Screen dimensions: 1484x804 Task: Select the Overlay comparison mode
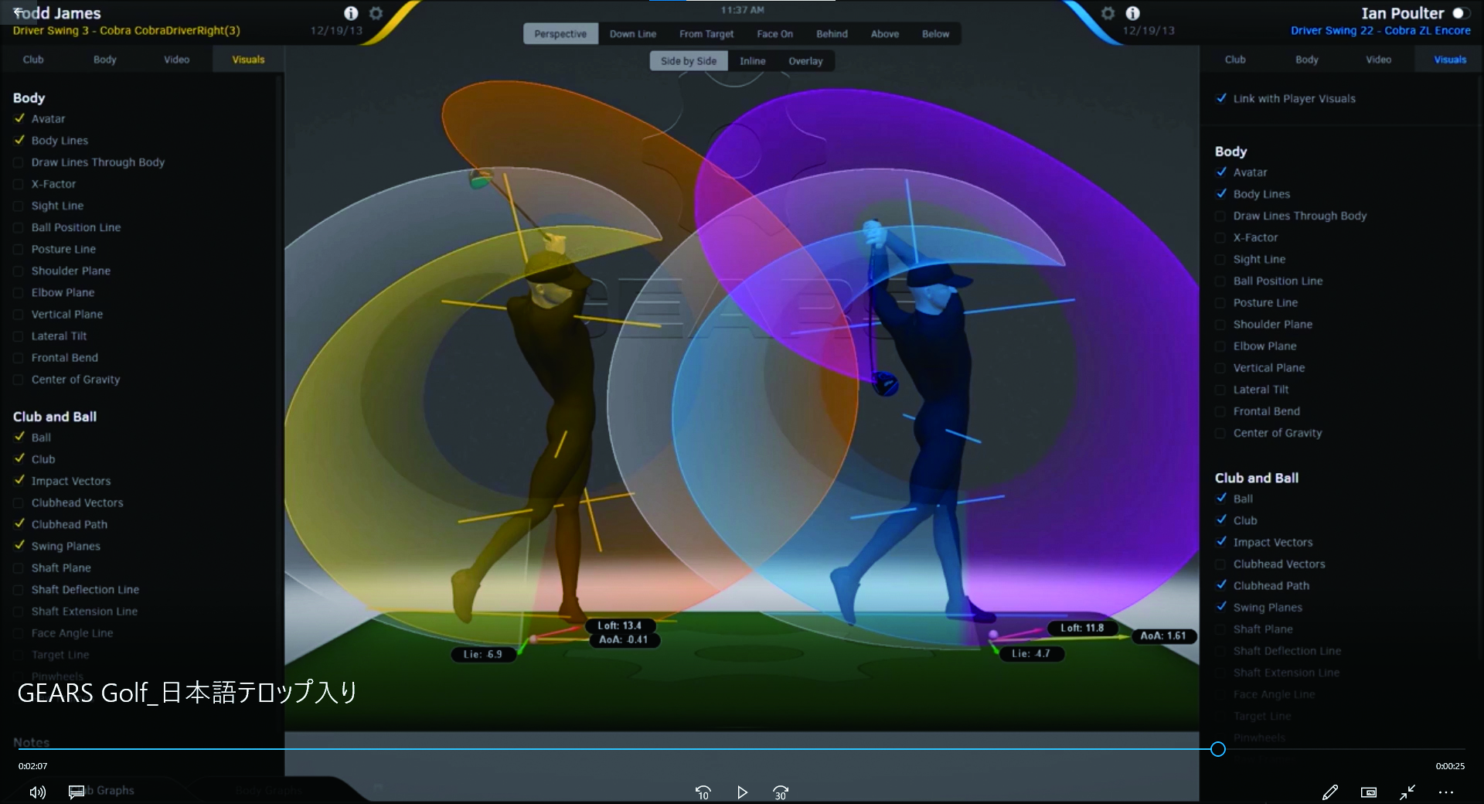click(x=805, y=61)
